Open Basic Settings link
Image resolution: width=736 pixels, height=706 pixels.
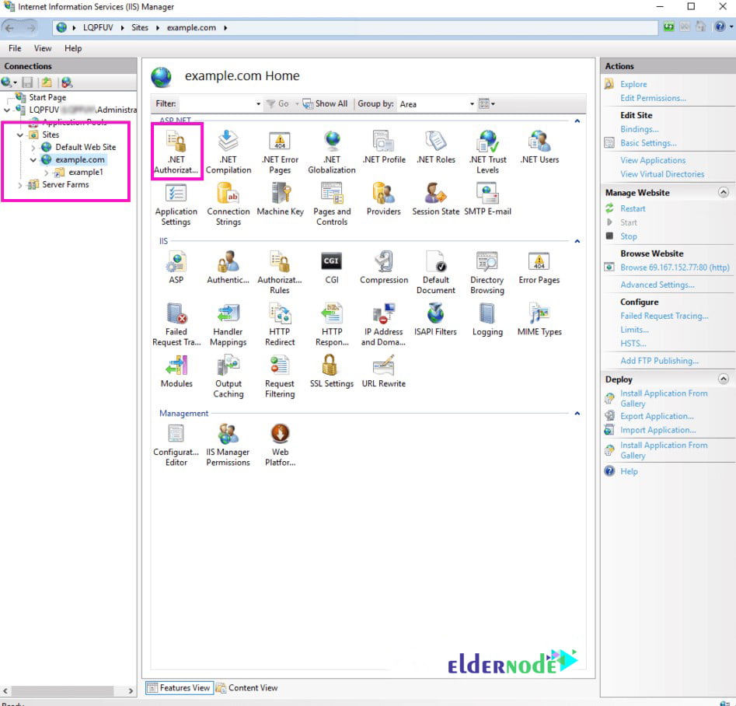648,143
